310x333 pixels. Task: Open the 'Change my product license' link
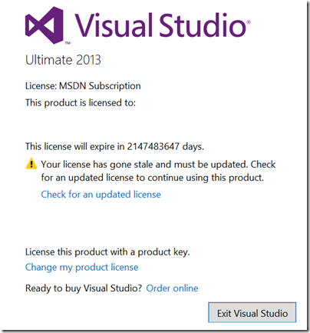(x=81, y=267)
